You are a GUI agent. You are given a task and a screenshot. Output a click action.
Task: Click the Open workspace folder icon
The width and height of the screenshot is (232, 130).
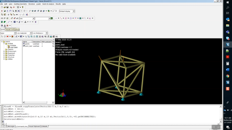point(5,7)
